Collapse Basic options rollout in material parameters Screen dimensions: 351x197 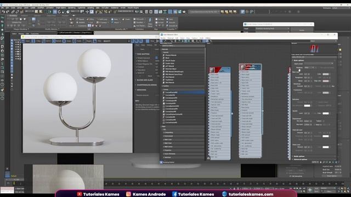point(298,60)
